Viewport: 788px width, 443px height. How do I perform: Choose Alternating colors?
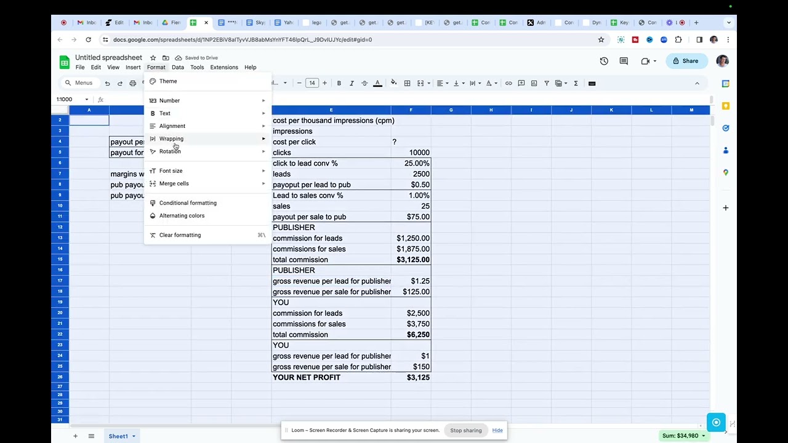point(208,215)
